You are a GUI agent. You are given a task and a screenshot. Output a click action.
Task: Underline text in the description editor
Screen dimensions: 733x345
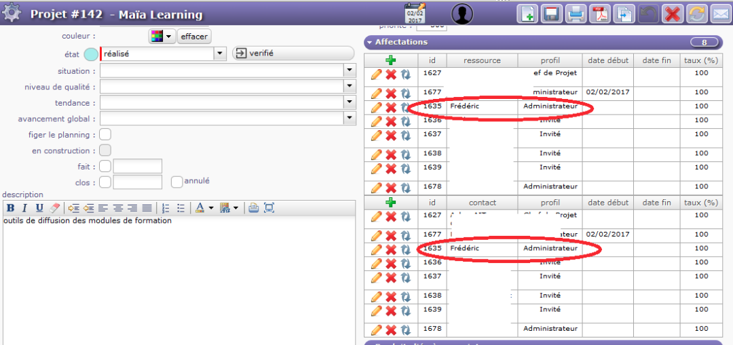40,208
